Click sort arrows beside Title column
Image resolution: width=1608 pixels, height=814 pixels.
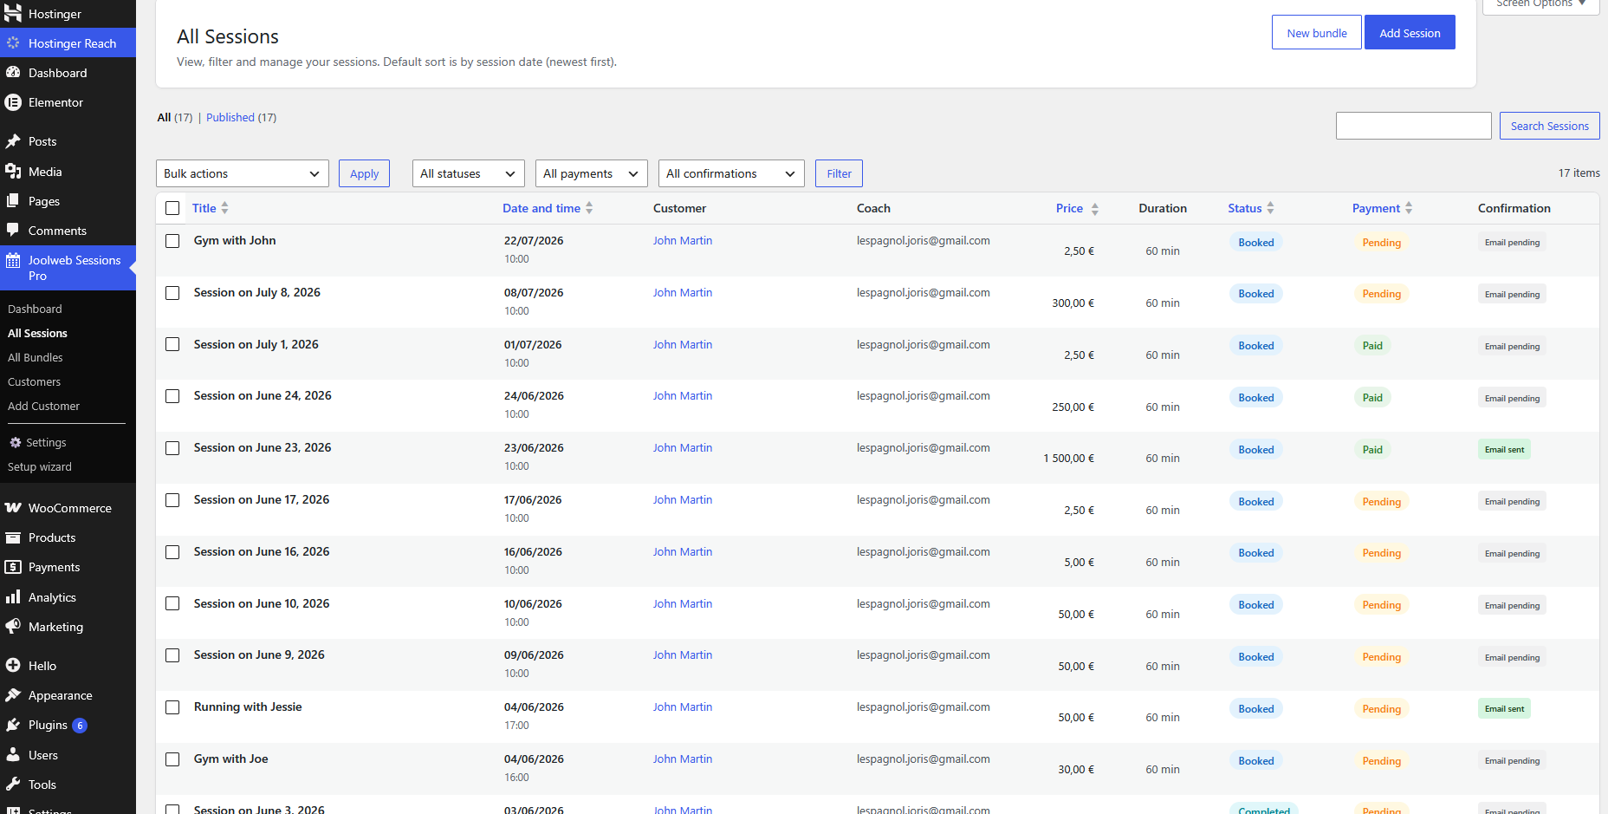tap(224, 208)
